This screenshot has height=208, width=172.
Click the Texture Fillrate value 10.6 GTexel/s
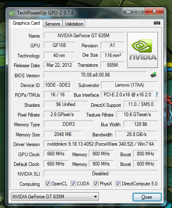[x=137, y=115]
